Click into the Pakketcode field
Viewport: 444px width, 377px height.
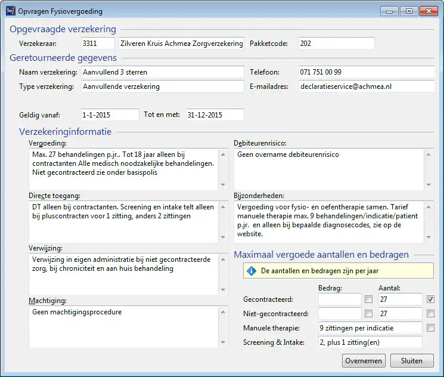point(336,44)
